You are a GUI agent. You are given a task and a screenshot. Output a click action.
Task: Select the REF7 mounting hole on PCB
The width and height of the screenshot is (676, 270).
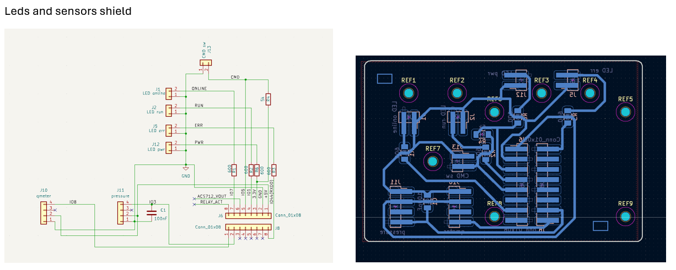click(x=433, y=162)
